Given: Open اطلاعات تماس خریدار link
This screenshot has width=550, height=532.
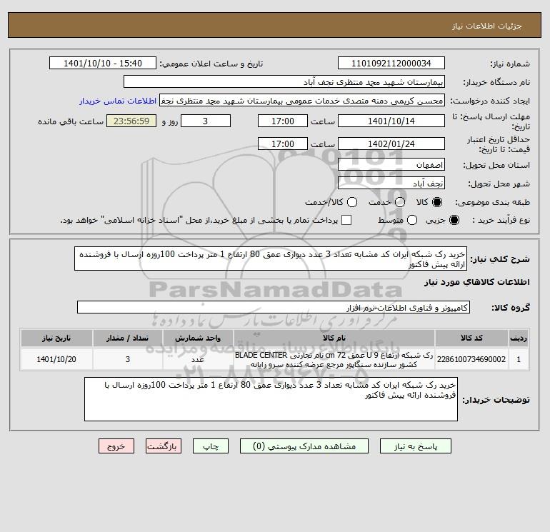Looking at the screenshot, I should 118,101.
